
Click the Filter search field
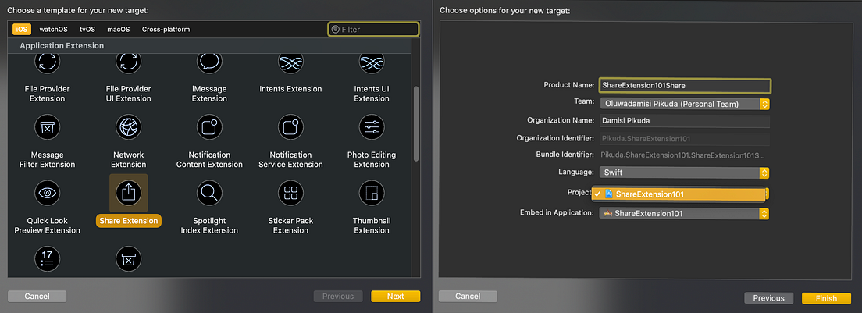click(373, 29)
